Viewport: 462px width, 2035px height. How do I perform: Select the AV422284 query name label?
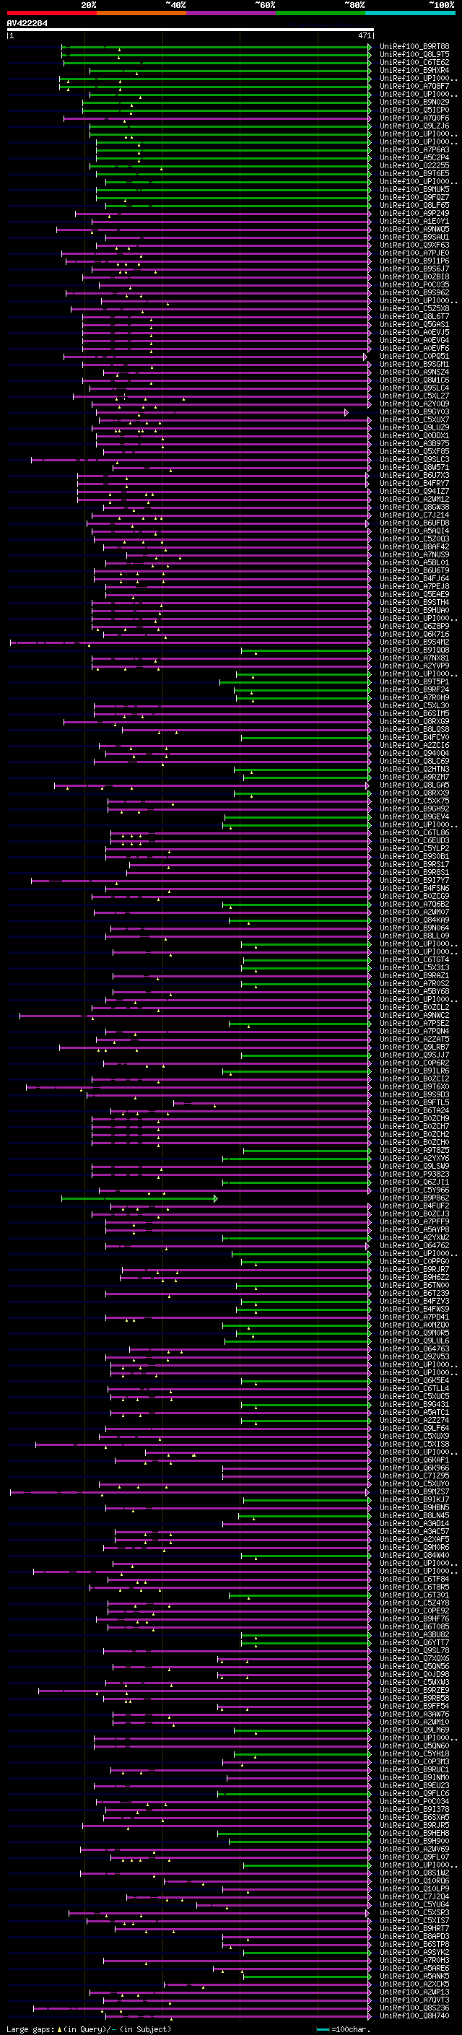[x=27, y=24]
